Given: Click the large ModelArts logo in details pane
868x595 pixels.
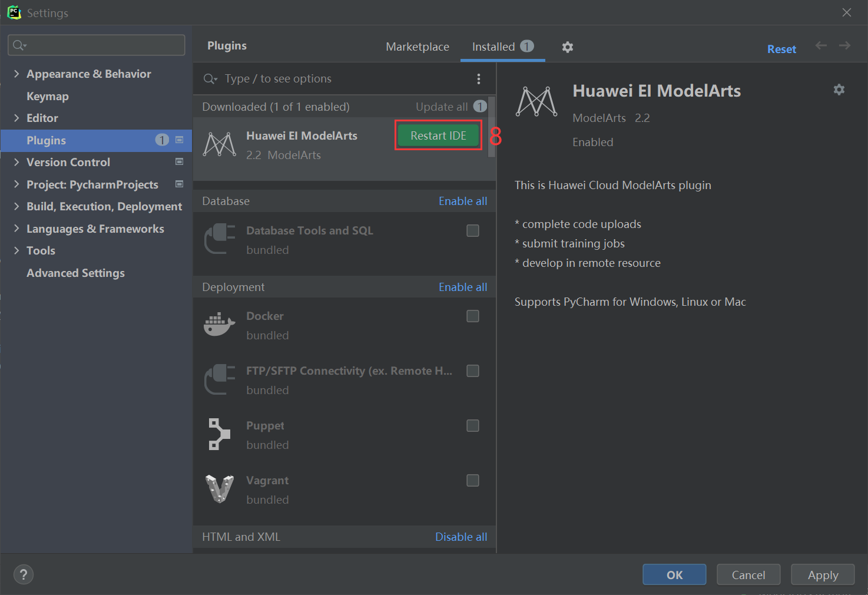Looking at the screenshot, I should pos(536,101).
